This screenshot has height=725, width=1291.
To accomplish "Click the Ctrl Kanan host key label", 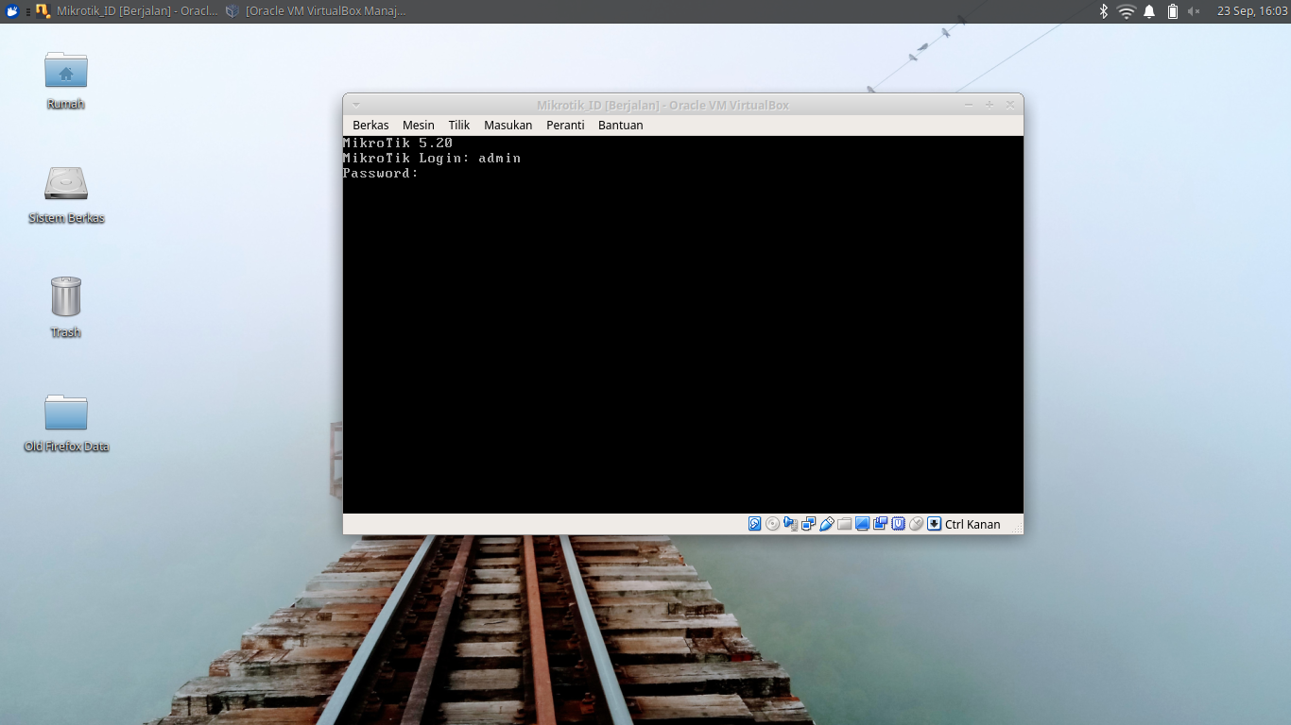I will click(973, 524).
